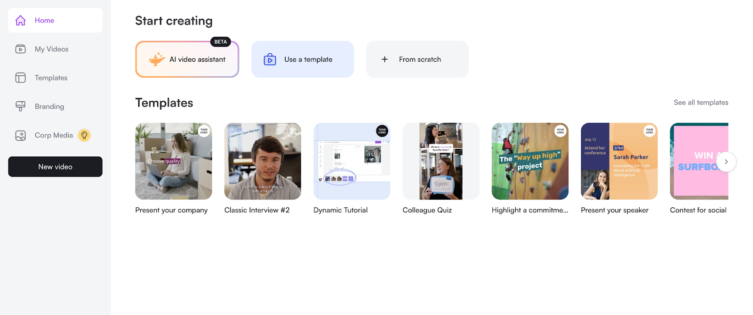753x315 pixels.
Task: Select the Present your company template thumbnail
Action: pos(174,161)
